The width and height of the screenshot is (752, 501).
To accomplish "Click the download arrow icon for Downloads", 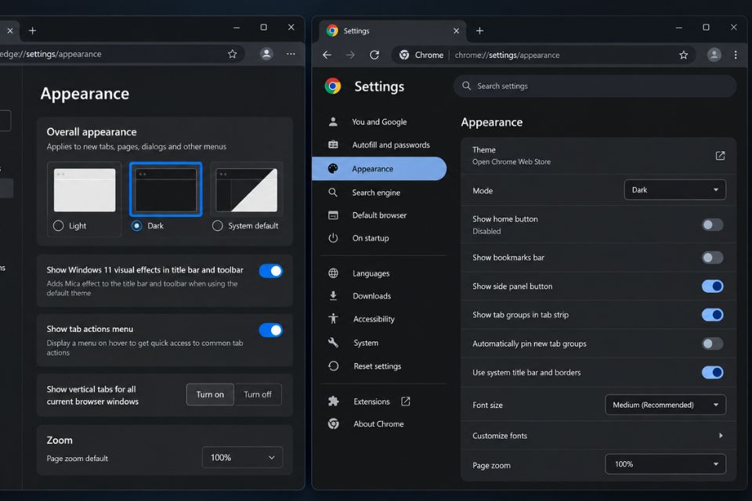I will coord(334,296).
